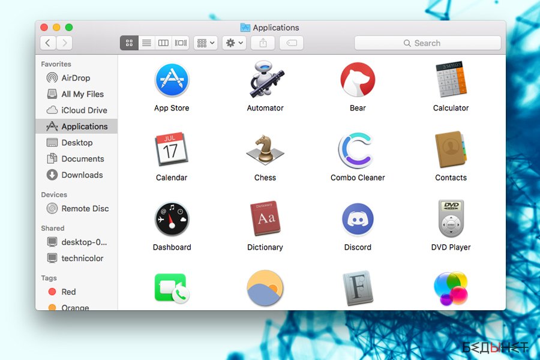Switch to column view

coord(163,43)
